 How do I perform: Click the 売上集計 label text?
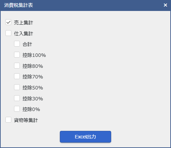tap(24, 23)
